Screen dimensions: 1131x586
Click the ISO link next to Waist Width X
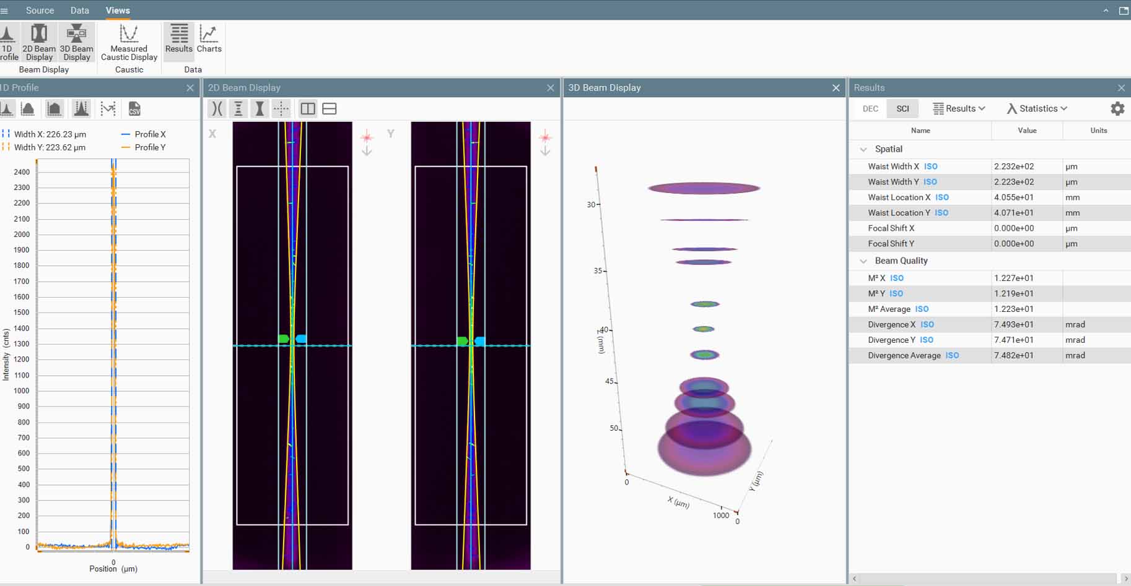(930, 166)
